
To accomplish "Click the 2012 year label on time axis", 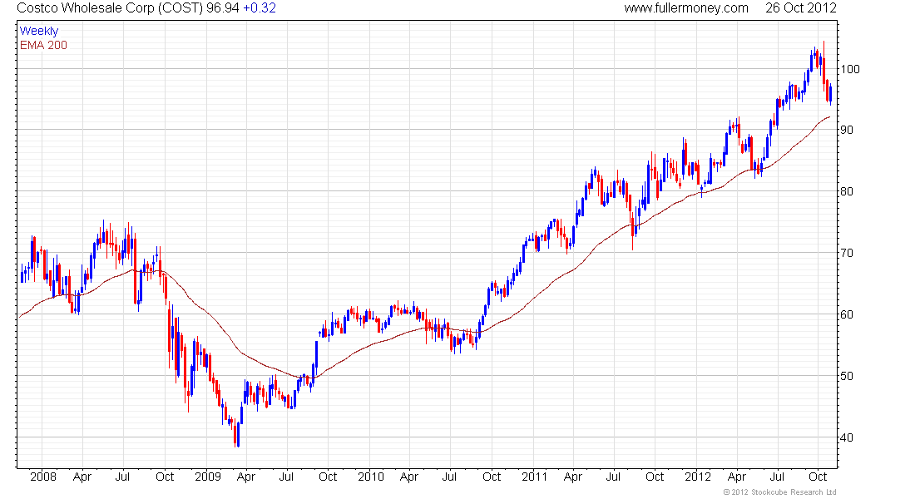I will click(x=698, y=477).
